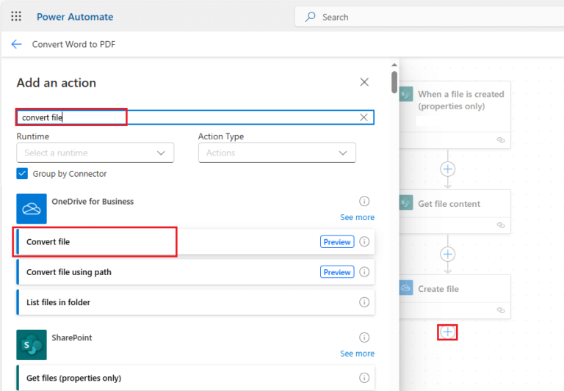Viewport: 564px width, 391px height.
Task: Click the panel's vertical scrollbar thumb
Action: 394,82
